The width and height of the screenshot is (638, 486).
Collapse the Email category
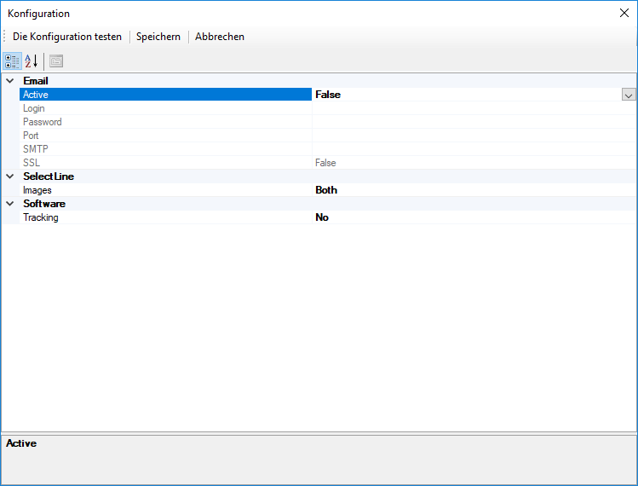click(x=10, y=81)
